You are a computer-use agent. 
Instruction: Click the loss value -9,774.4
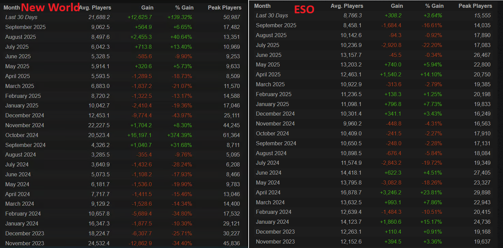click(142, 115)
